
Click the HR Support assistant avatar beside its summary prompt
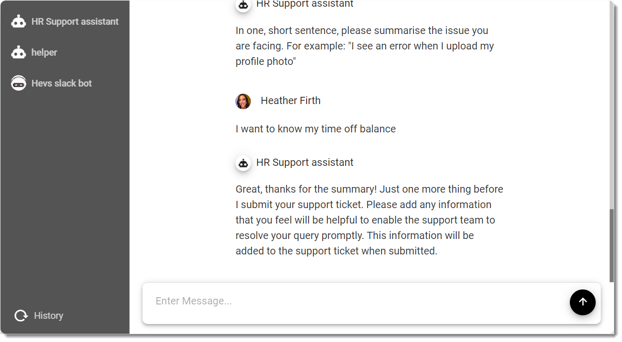click(x=243, y=6)
